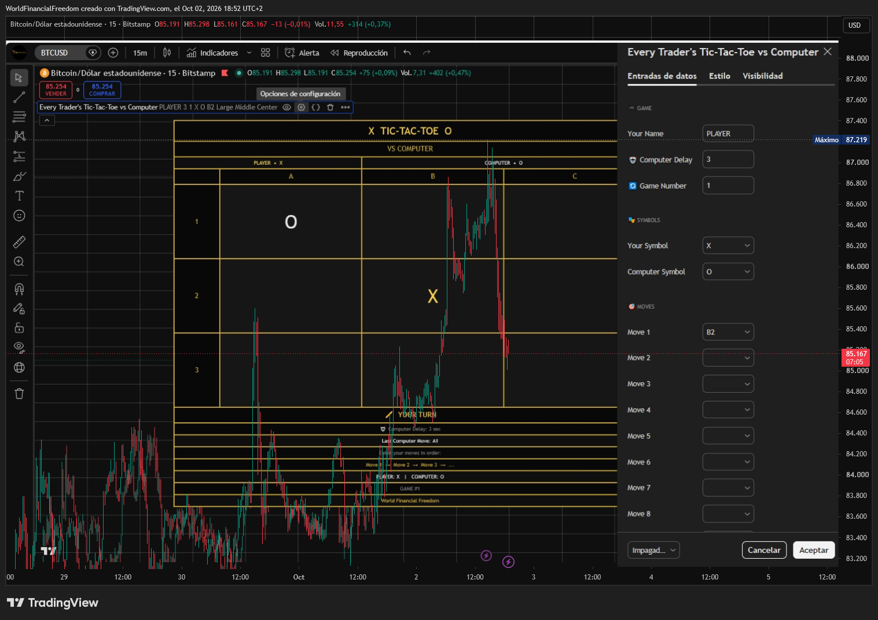Open the Impagad... defaults dropdown
The height and width of the screenshot is (620, 878).
coord(653,550)
